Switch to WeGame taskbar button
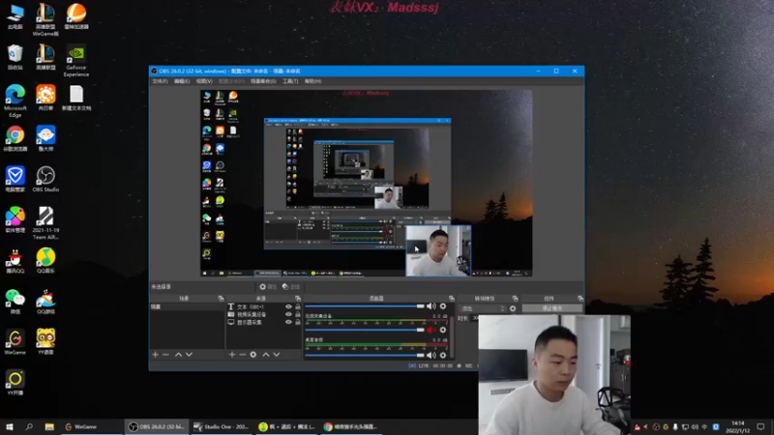The width and height of the screenshot is (774, 435). click(92, 426)
